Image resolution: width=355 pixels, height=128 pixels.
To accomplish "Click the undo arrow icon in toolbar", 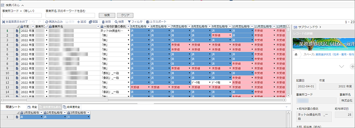I will coord(33,22).
